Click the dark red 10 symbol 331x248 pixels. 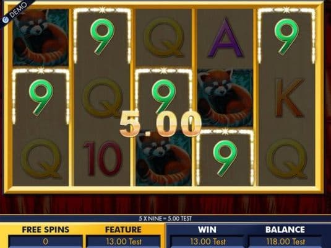coord(103,159)
